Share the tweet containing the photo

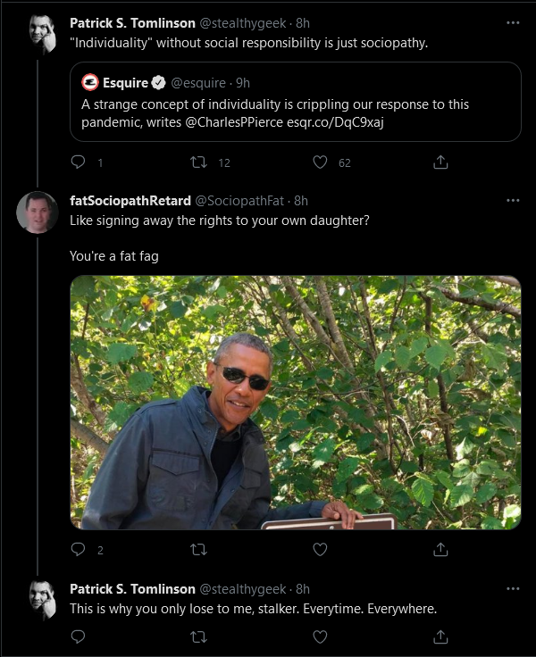click(x=440, y=549)
